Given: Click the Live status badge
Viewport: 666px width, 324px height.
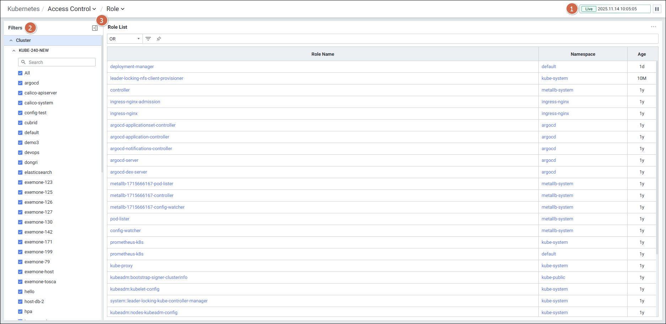Looking at the screenshot, I should [589, 9].
